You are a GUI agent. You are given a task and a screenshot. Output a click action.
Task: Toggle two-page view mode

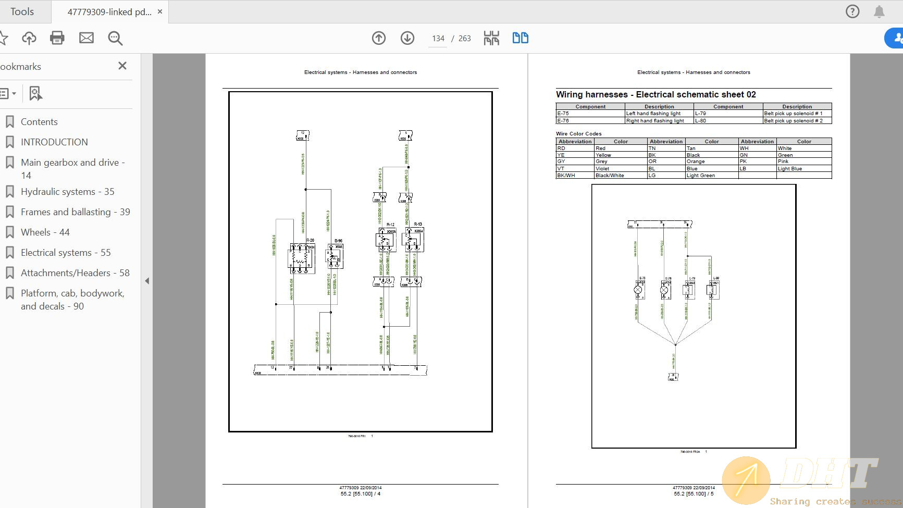(x=520, y=38)
